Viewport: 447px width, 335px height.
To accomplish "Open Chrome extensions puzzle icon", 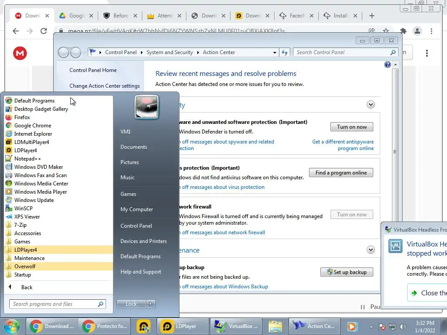I will point(403,31).
